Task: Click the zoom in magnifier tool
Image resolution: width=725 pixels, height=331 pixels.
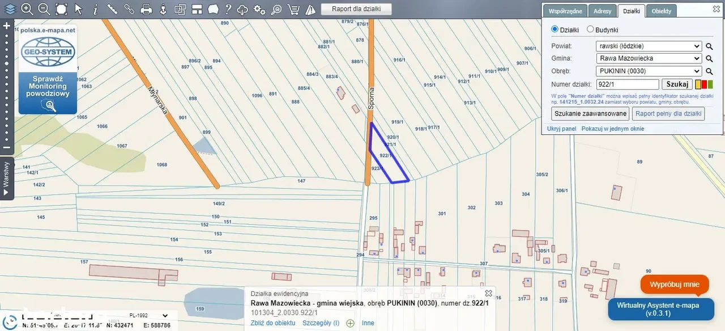Action: click(27, 9)
